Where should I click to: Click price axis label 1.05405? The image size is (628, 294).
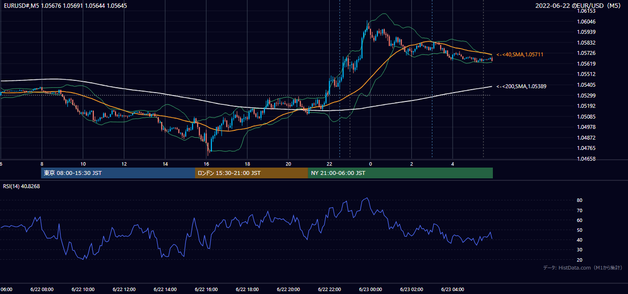point(586,85)
